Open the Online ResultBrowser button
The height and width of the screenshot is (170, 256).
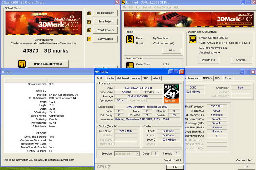coord(48,64)
